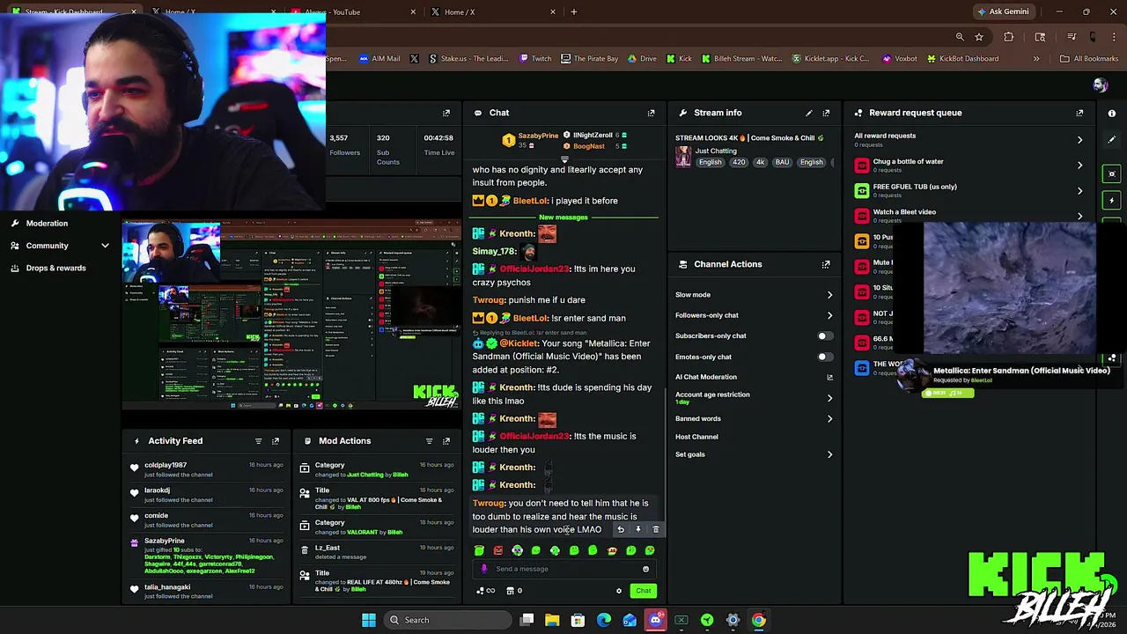The image size is (1127, 634).
Task: Expand Set goals option
Action: coord(829,454)
